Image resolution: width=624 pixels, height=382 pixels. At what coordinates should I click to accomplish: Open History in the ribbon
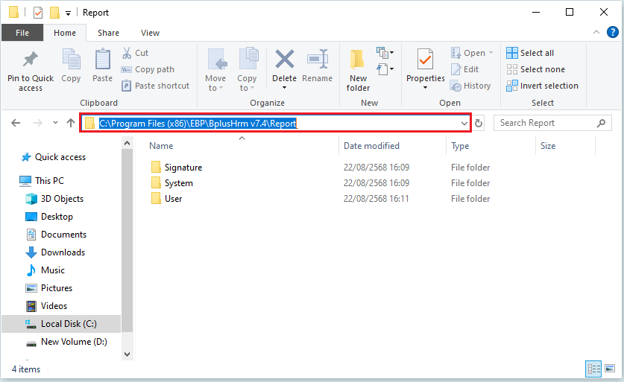point(470,86)
